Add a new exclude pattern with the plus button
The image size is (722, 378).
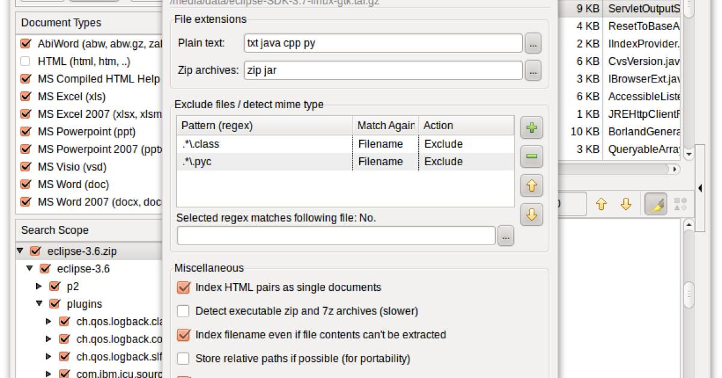[x=531, y=128]
